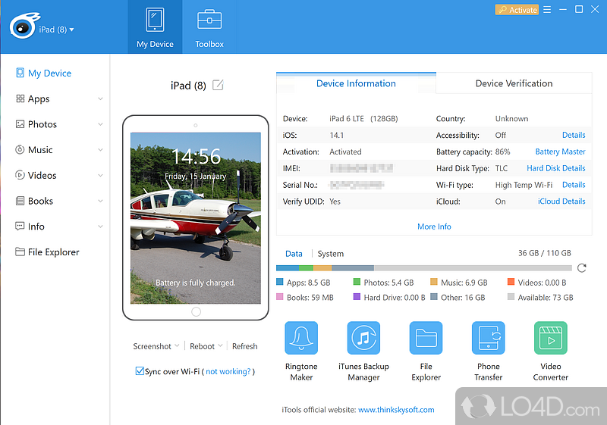Toggle Sync over Wi-Fi checkbox
Image resolution: width=607 pixels, height=425 pixels.
tap(140, 371)
